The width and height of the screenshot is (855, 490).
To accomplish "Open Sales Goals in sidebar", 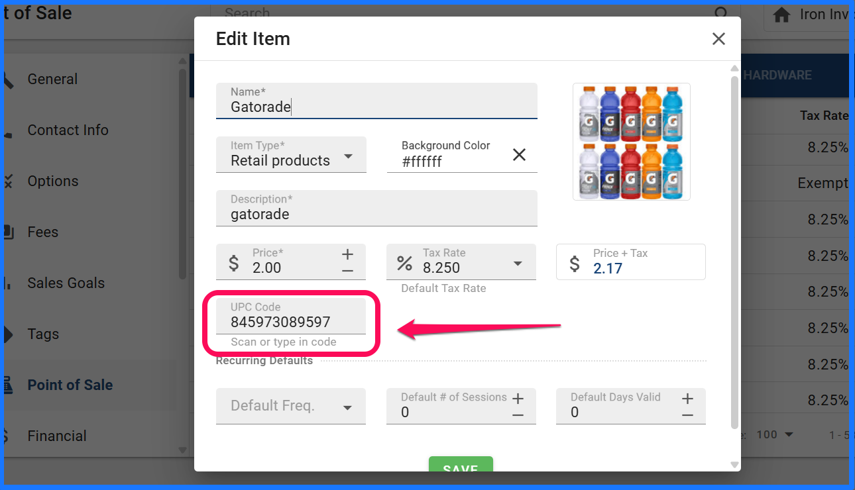I will pos(66,283).
